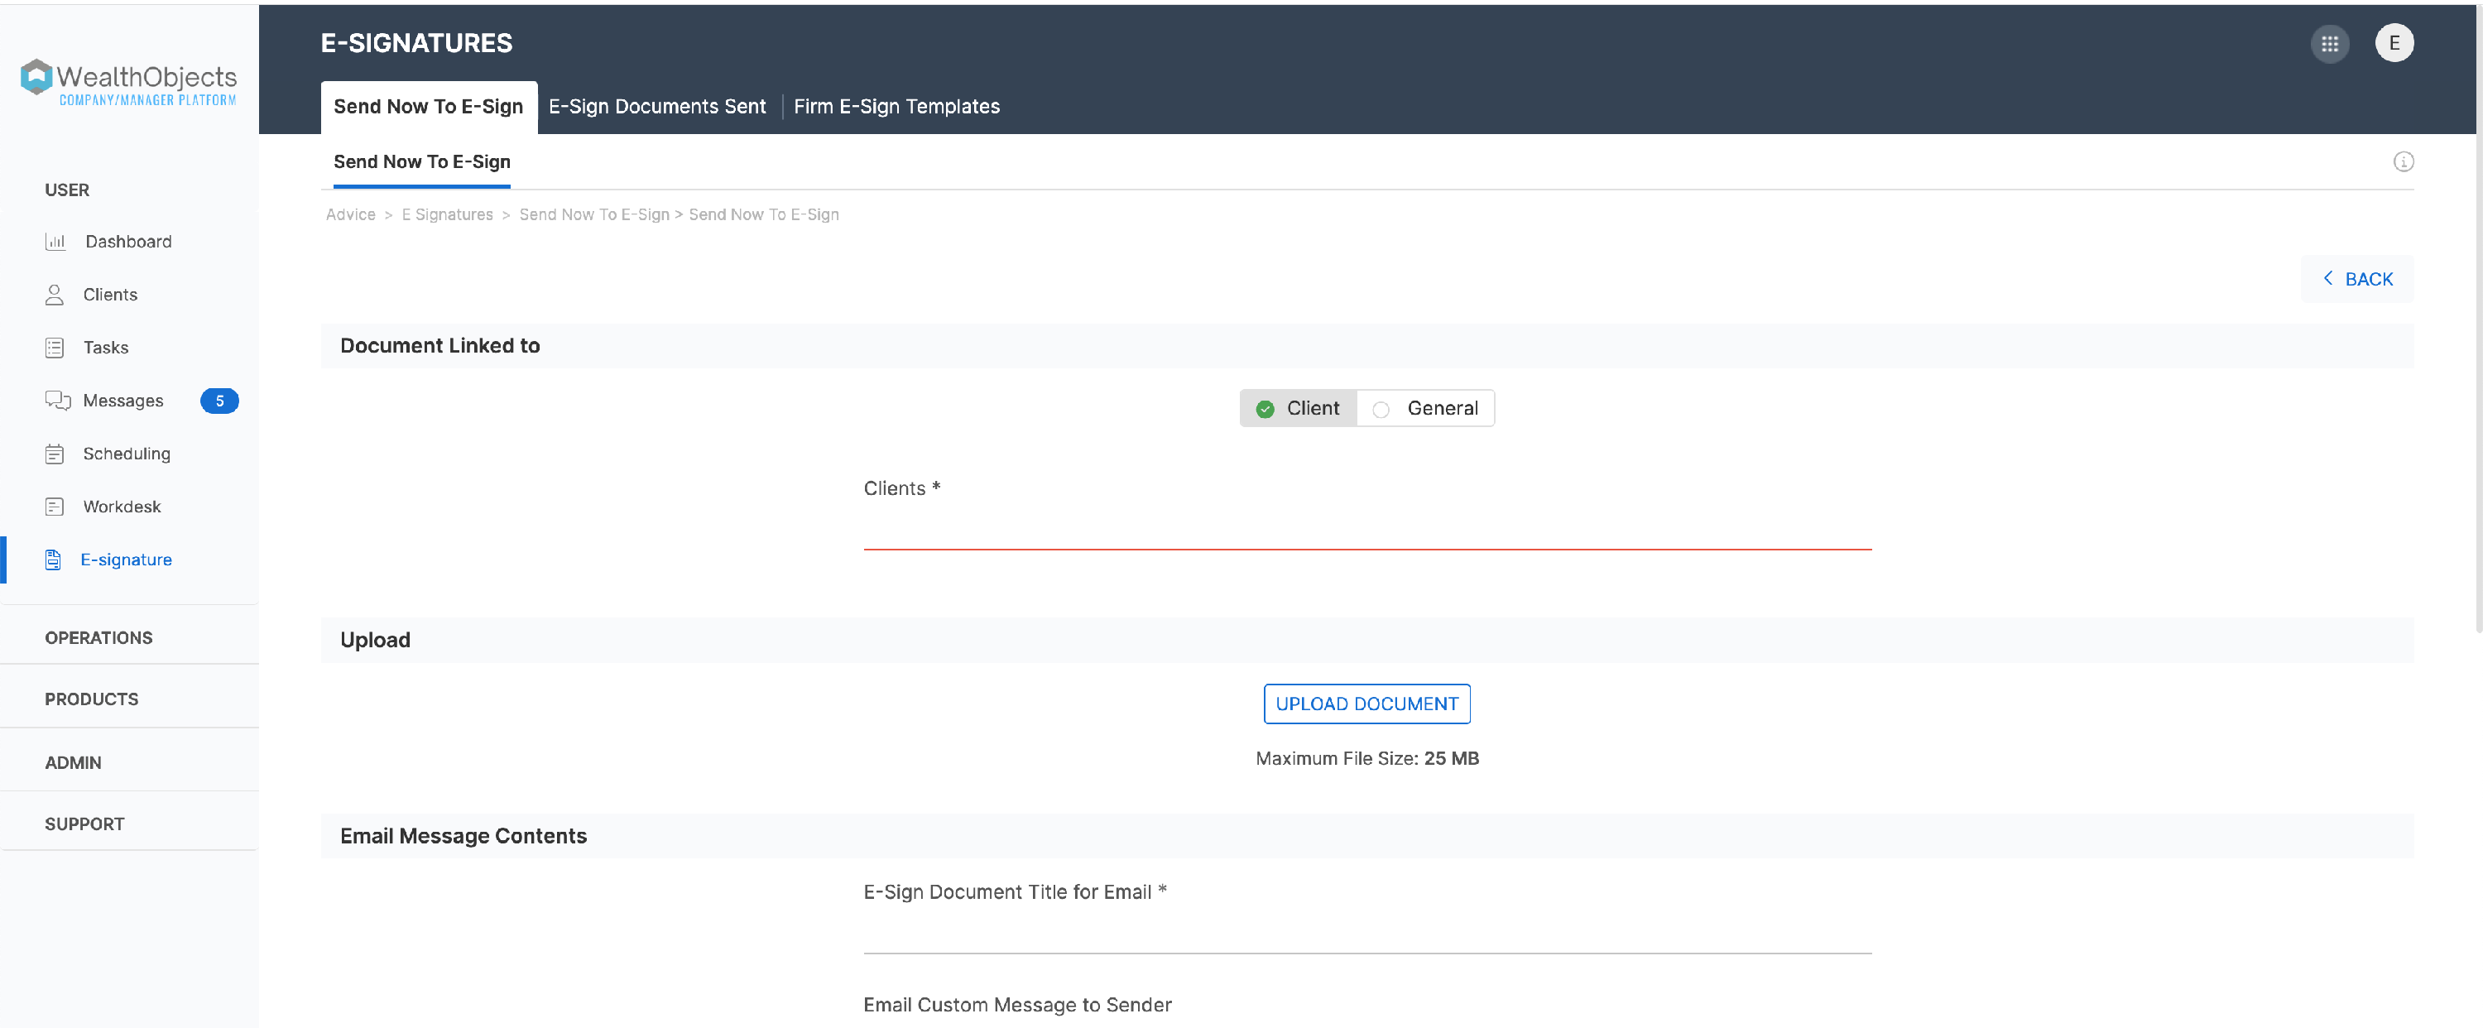The width and height of the screenshot is (2483, 1028).
Task: Follow the E Signatures breadcrumb link
Action: click(x=447, y=215)
